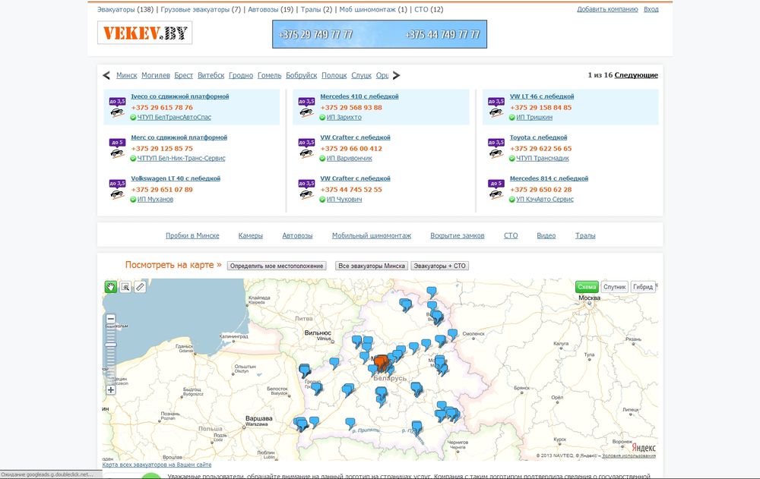Select city Брест
Screen dimensions: 760x479
tap(184, 75)
